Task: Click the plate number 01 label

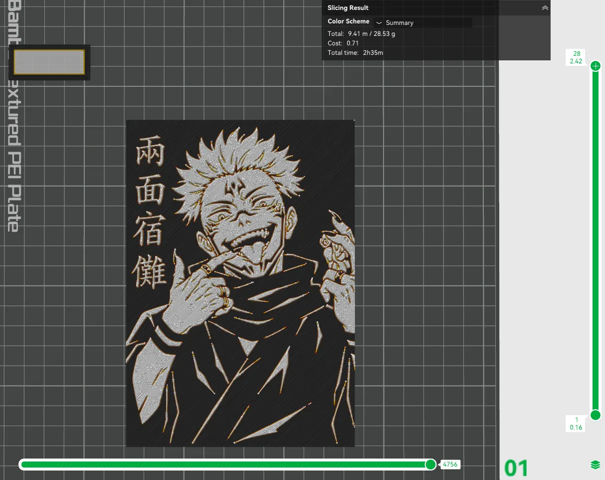Action: 516,469
